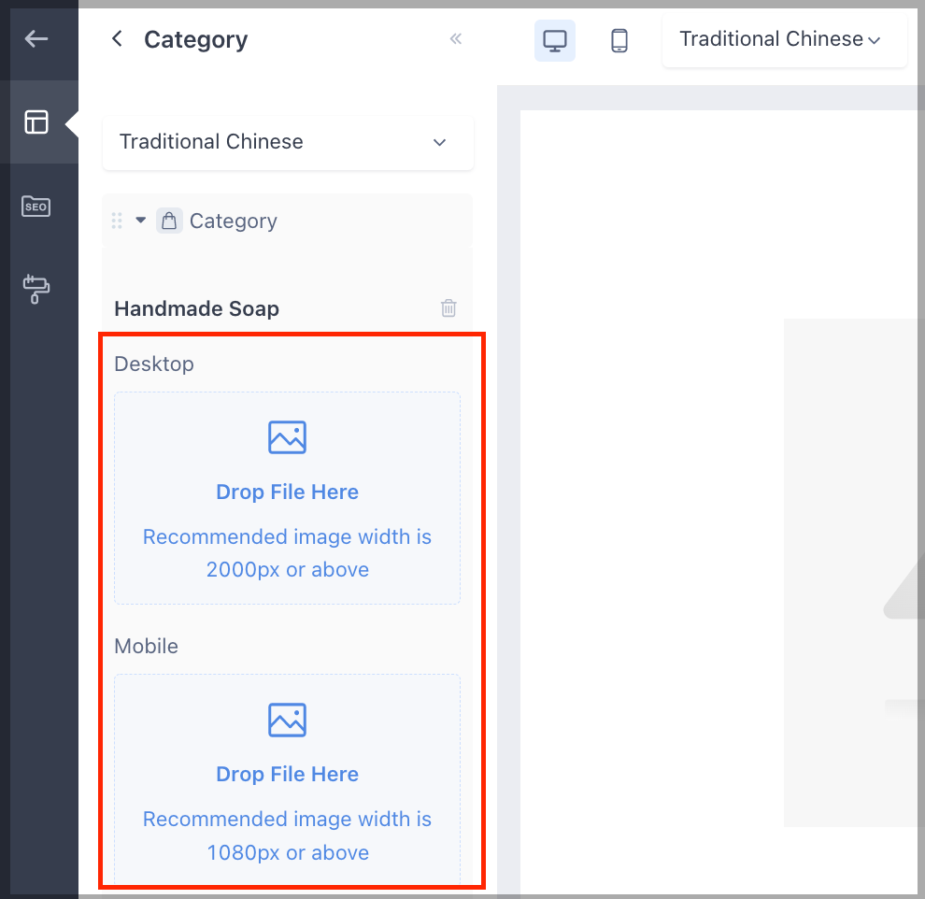Open the SEO settings sidebar icon
925x899 pixels.
pos(36,207)
